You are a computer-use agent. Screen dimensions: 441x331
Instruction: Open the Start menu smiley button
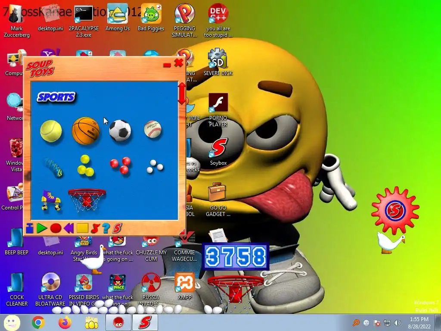pyautogui.click(x=12, y=322)
